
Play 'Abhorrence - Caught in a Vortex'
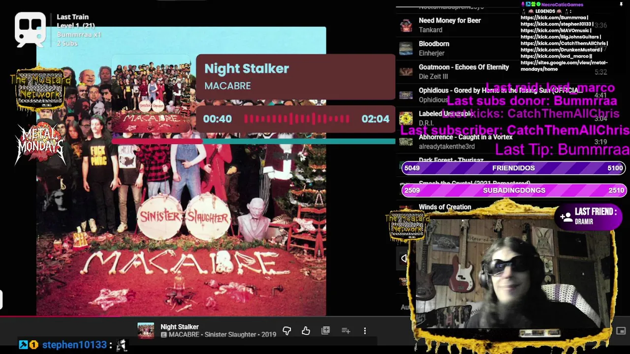[x=465, y=137]
